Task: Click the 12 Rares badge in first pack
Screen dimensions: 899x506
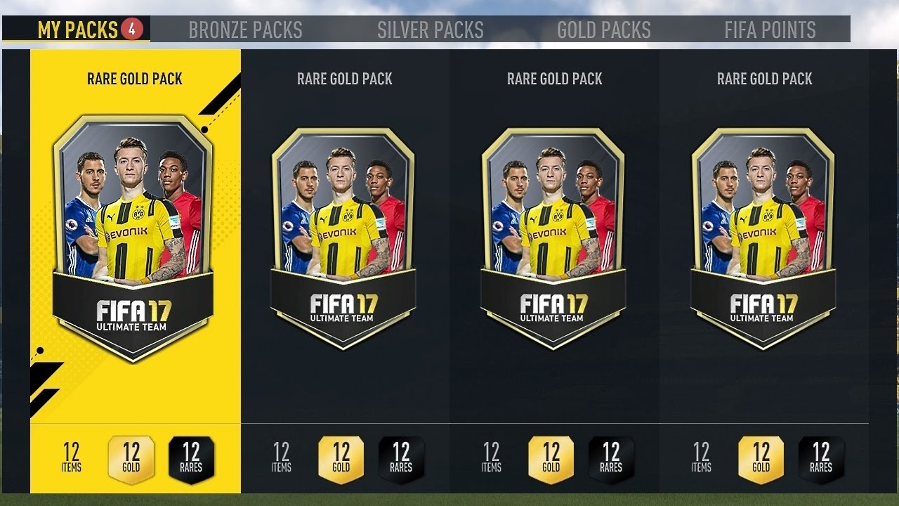Action: click(191, 460)
